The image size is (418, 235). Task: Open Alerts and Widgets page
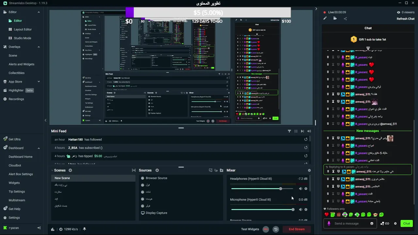[22, 64]
